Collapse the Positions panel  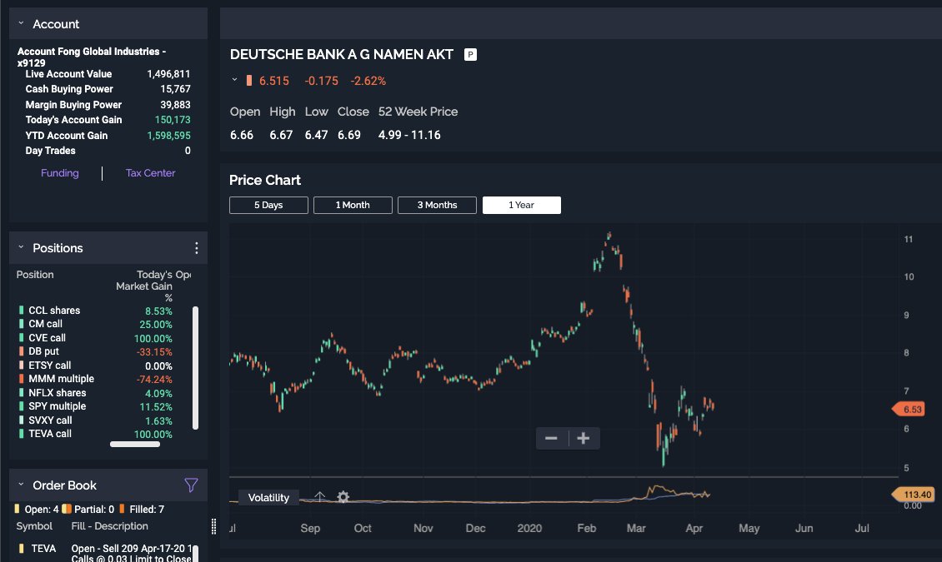(x=21, y=247)
